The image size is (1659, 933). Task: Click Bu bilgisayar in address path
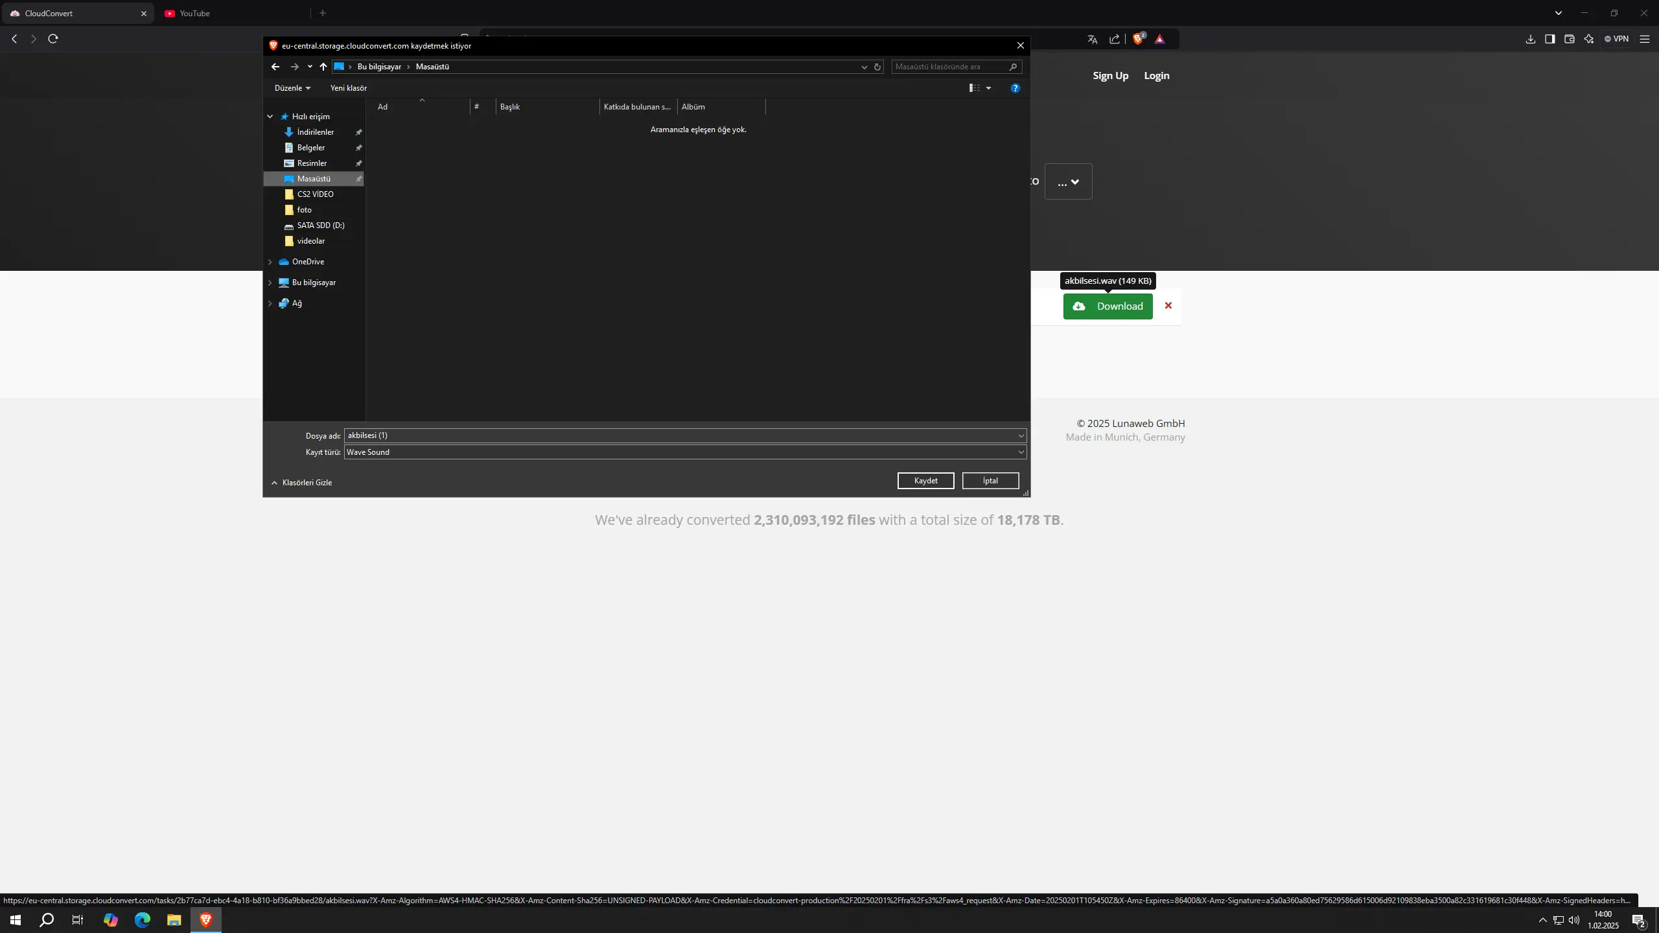coord(379,67)
